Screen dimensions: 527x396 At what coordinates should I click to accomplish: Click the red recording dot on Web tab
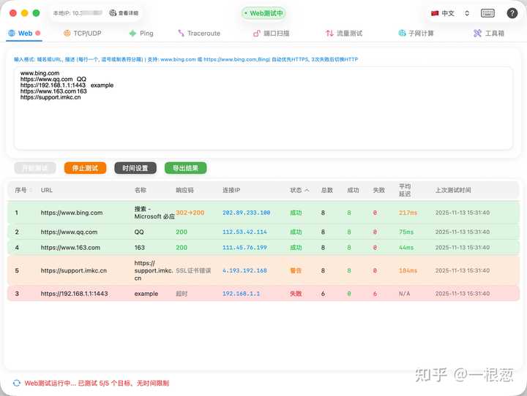(37, 33)
